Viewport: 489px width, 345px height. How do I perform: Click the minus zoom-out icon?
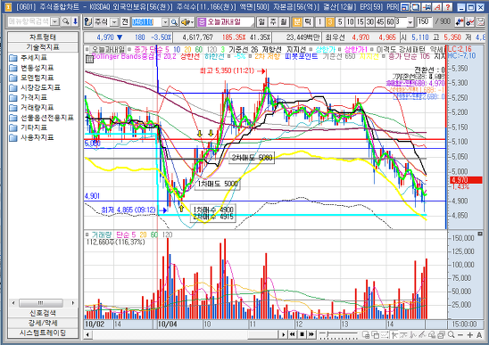click(x=460, y=335)
